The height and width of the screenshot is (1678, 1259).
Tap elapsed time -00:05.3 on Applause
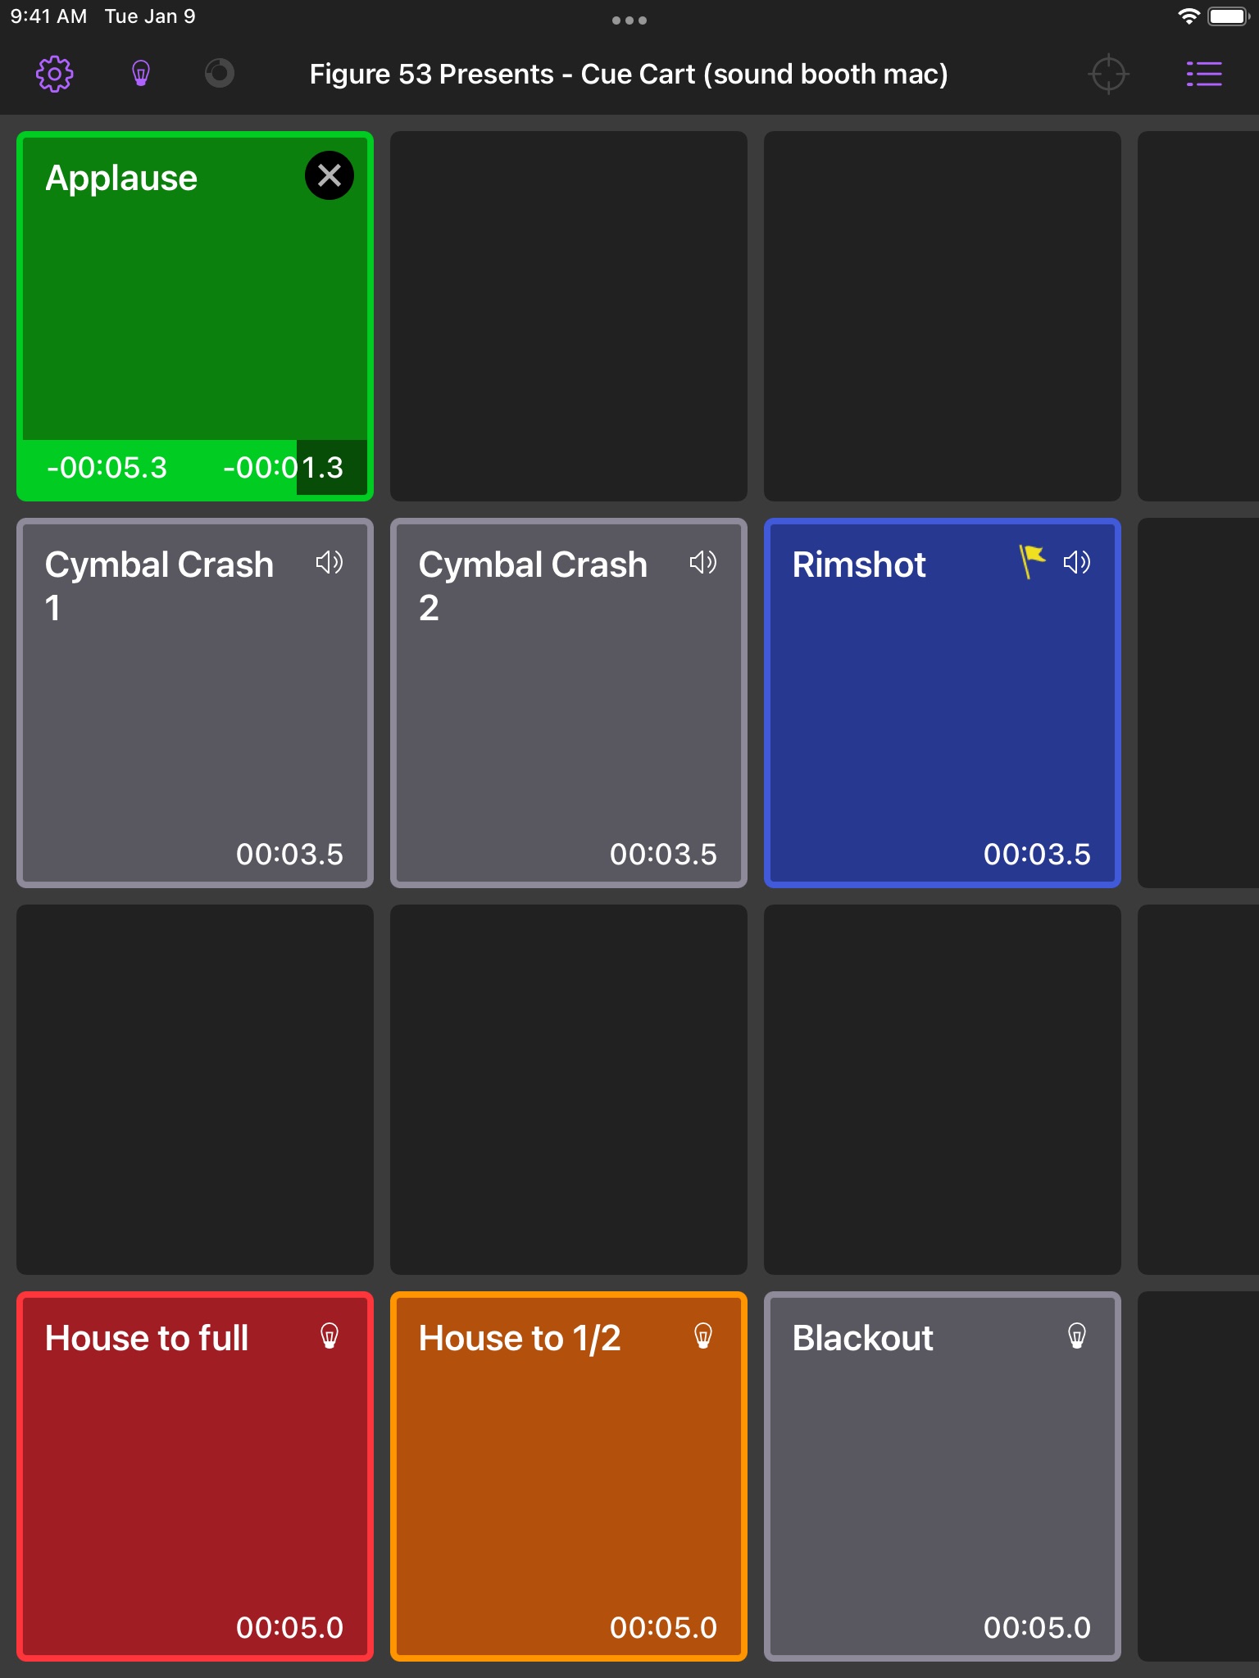pyautogui.click(x=107, y=468)
